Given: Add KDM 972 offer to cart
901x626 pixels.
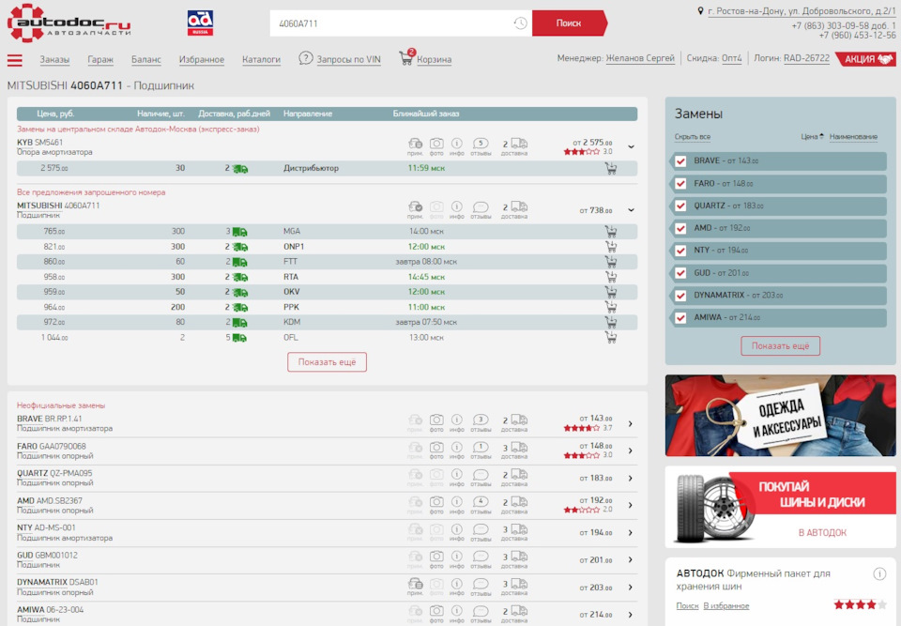Looking at the screenshot, I should pyautogui.click(x=611, y=323).
